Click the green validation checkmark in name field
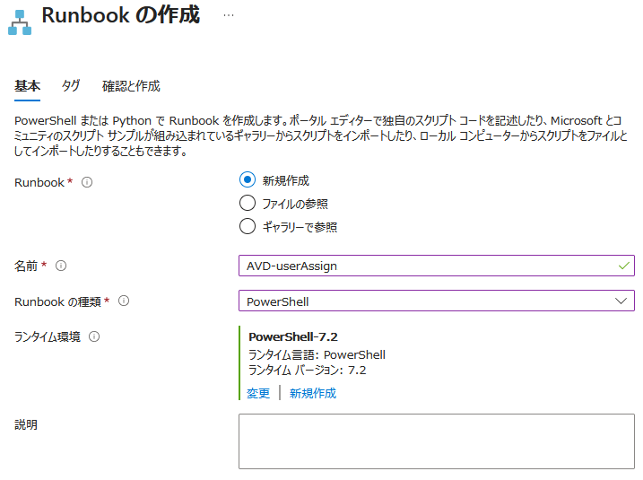Screen dimensions: 643x480 tap(624, 266)
